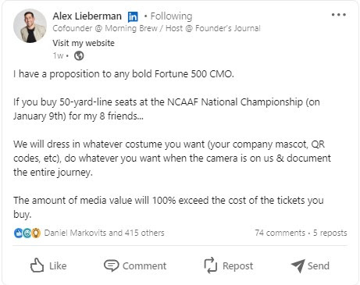Open the three-dot post options menu
The height and width of the screenshot is (285, 360).
pyautogui.click(x=338, y=15)
